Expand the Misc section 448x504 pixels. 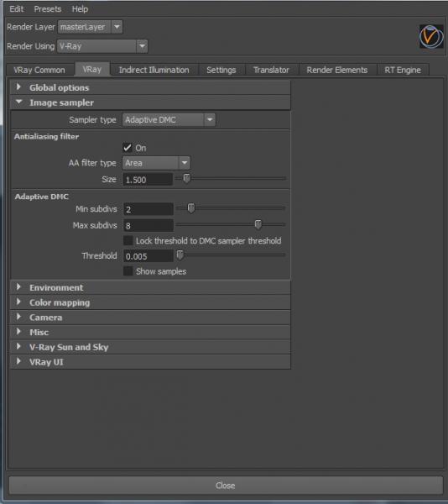point(150,332)
